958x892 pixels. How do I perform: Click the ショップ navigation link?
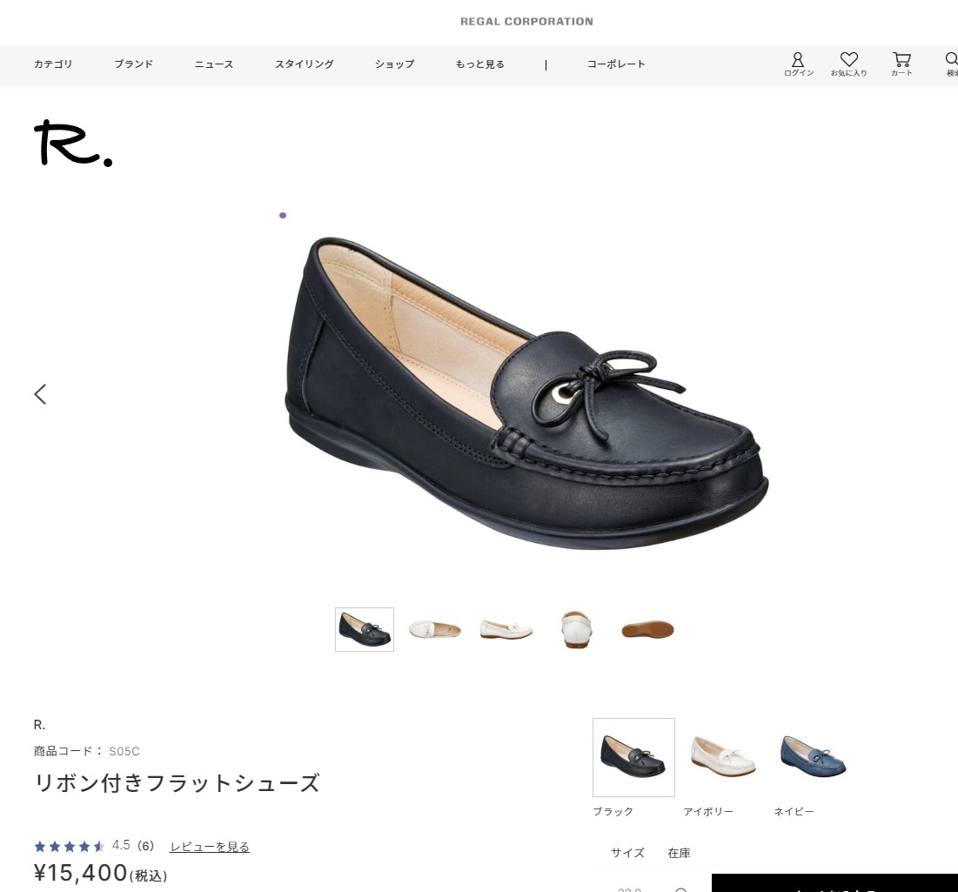[394, 64]
